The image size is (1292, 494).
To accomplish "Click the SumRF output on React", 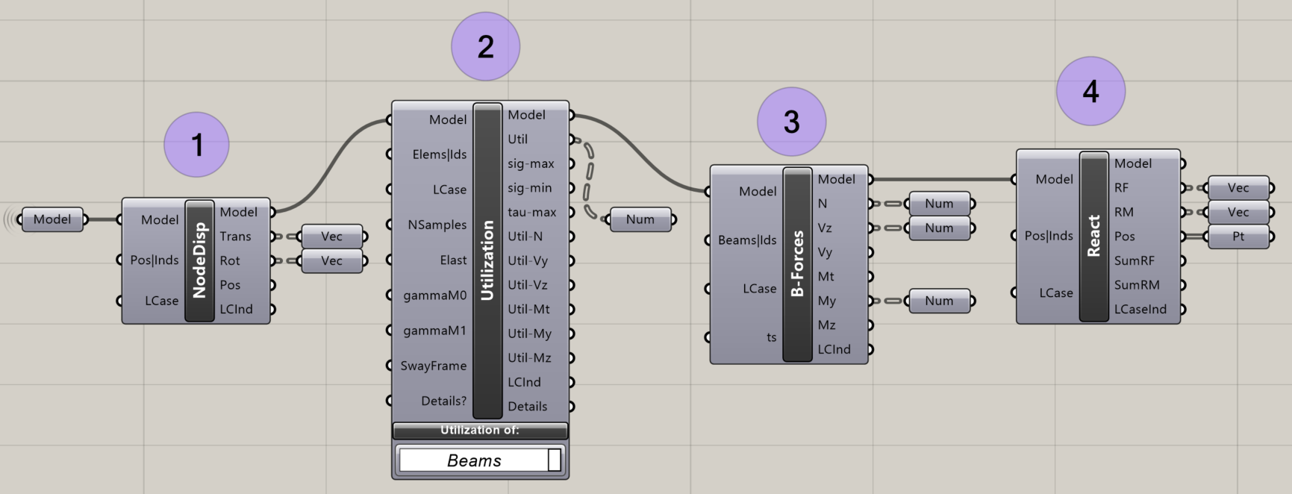I will (x=1134, y=260).
